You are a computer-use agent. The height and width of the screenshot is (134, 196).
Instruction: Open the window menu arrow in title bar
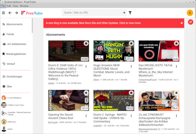click(2, 2)
